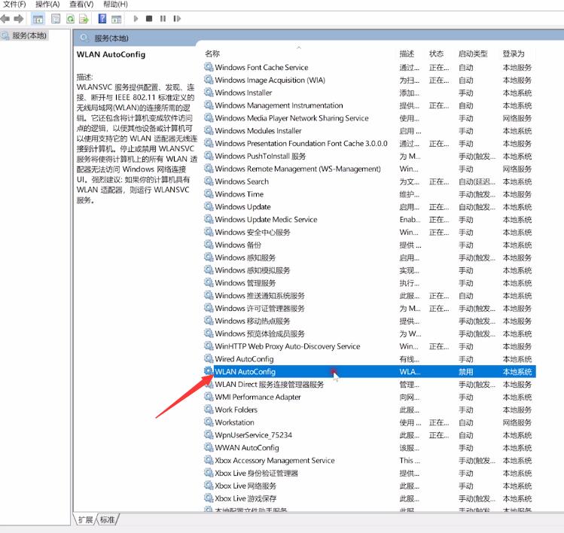Viewport: 564px width, 533px height.
Task: Select Xbox Live 身份验证管理器 row
Action: (370, 473)
